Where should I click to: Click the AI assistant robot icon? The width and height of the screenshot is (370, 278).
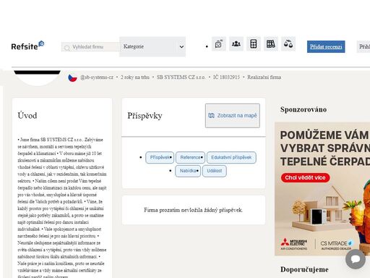coord(219,44)
